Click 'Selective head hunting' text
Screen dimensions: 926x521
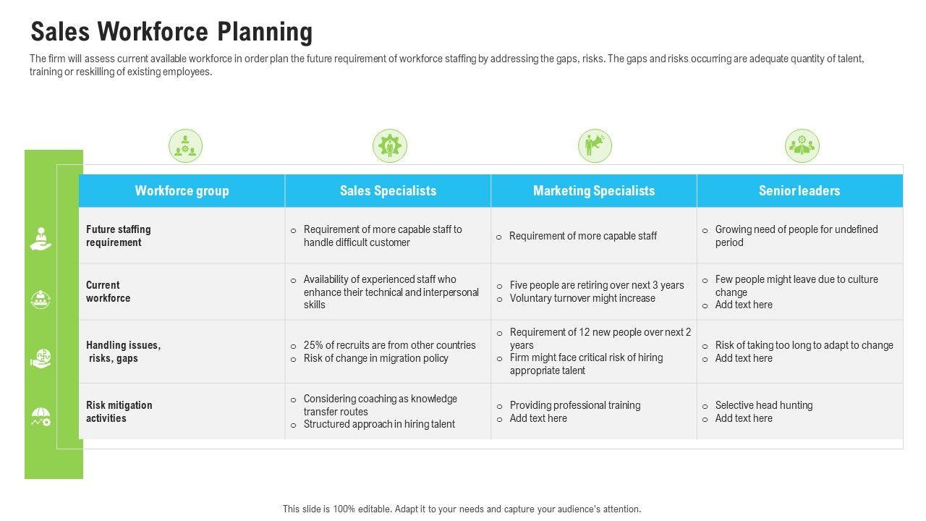(763, 405)
